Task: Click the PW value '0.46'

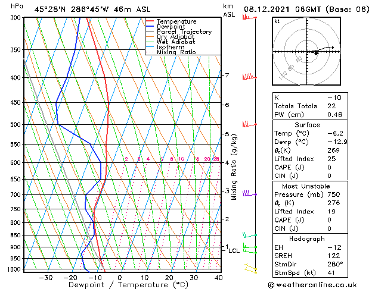Action: [x=334, y=115]
